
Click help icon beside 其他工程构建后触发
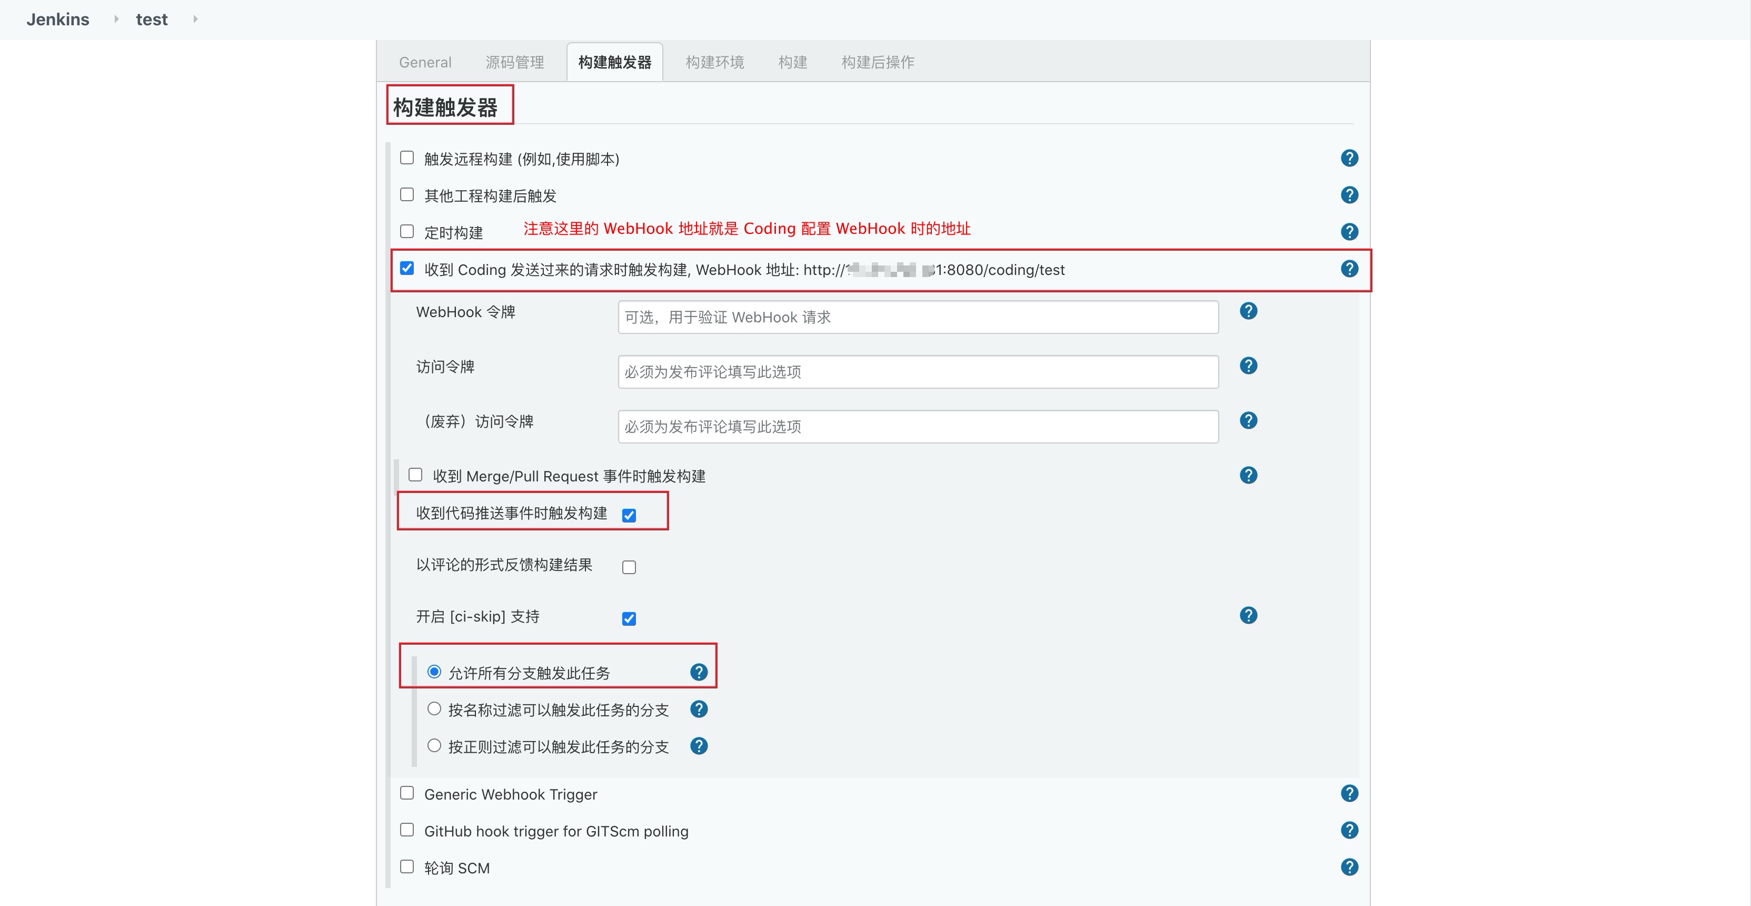coord(1349,195)
